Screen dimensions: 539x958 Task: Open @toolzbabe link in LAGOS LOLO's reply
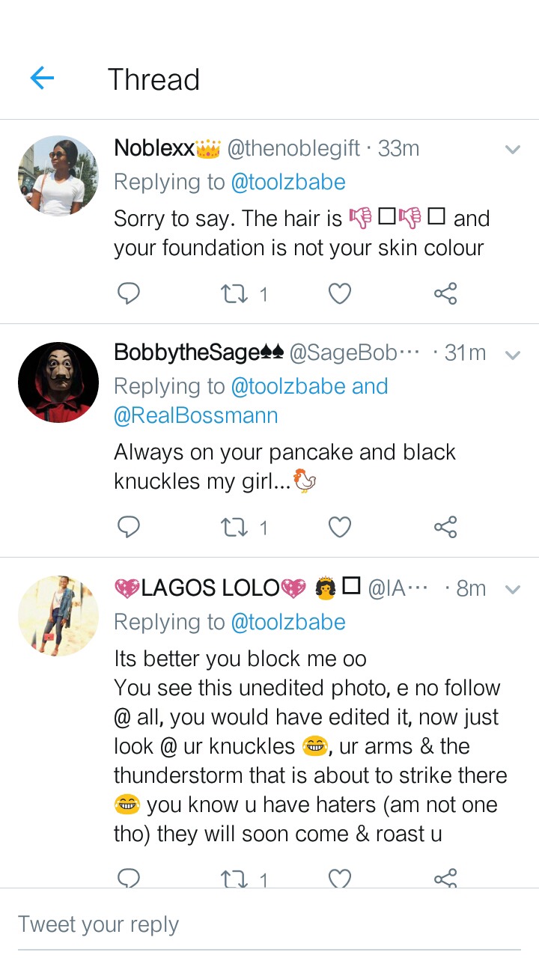(288, 622)
